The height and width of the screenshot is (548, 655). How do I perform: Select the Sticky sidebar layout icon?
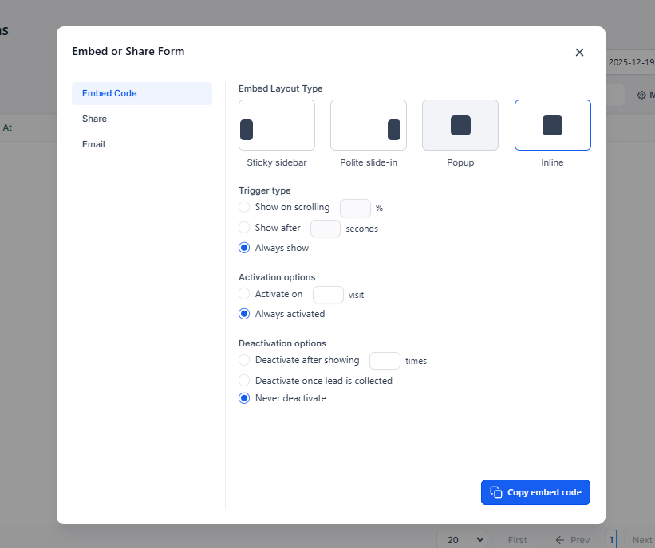(x=276, y=125)
